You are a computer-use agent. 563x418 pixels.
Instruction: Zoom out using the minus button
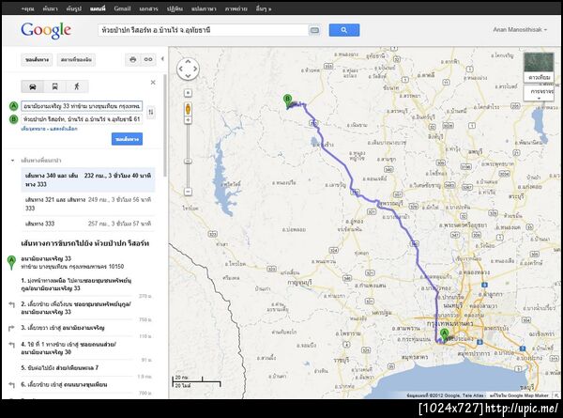(x=188, y=192)
